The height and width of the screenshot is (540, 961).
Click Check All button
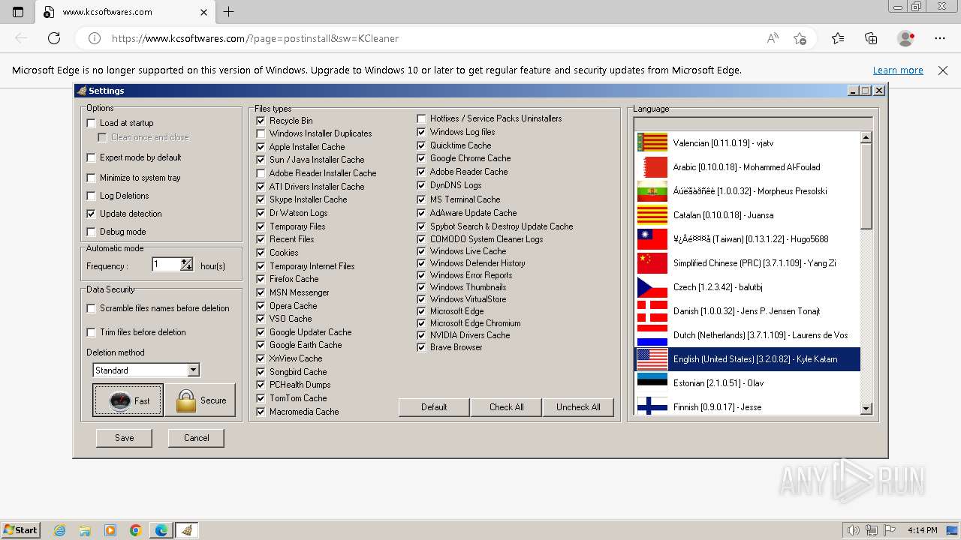[x=507, y=407]
